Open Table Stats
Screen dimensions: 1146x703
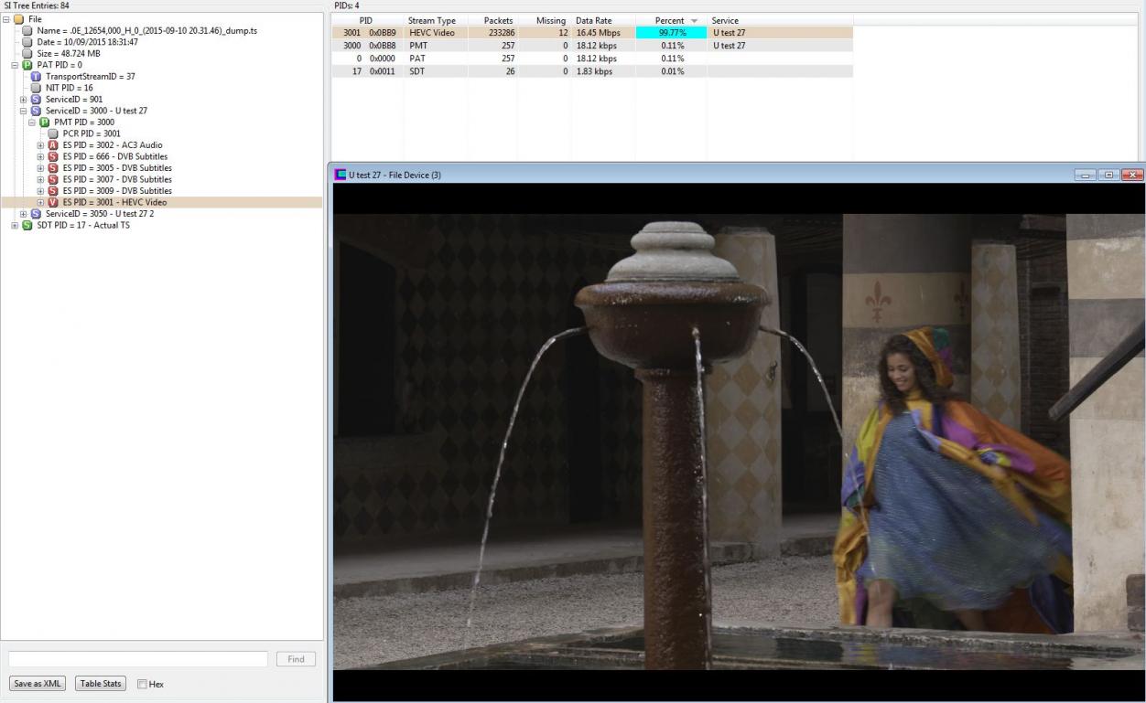coord(100,684)
